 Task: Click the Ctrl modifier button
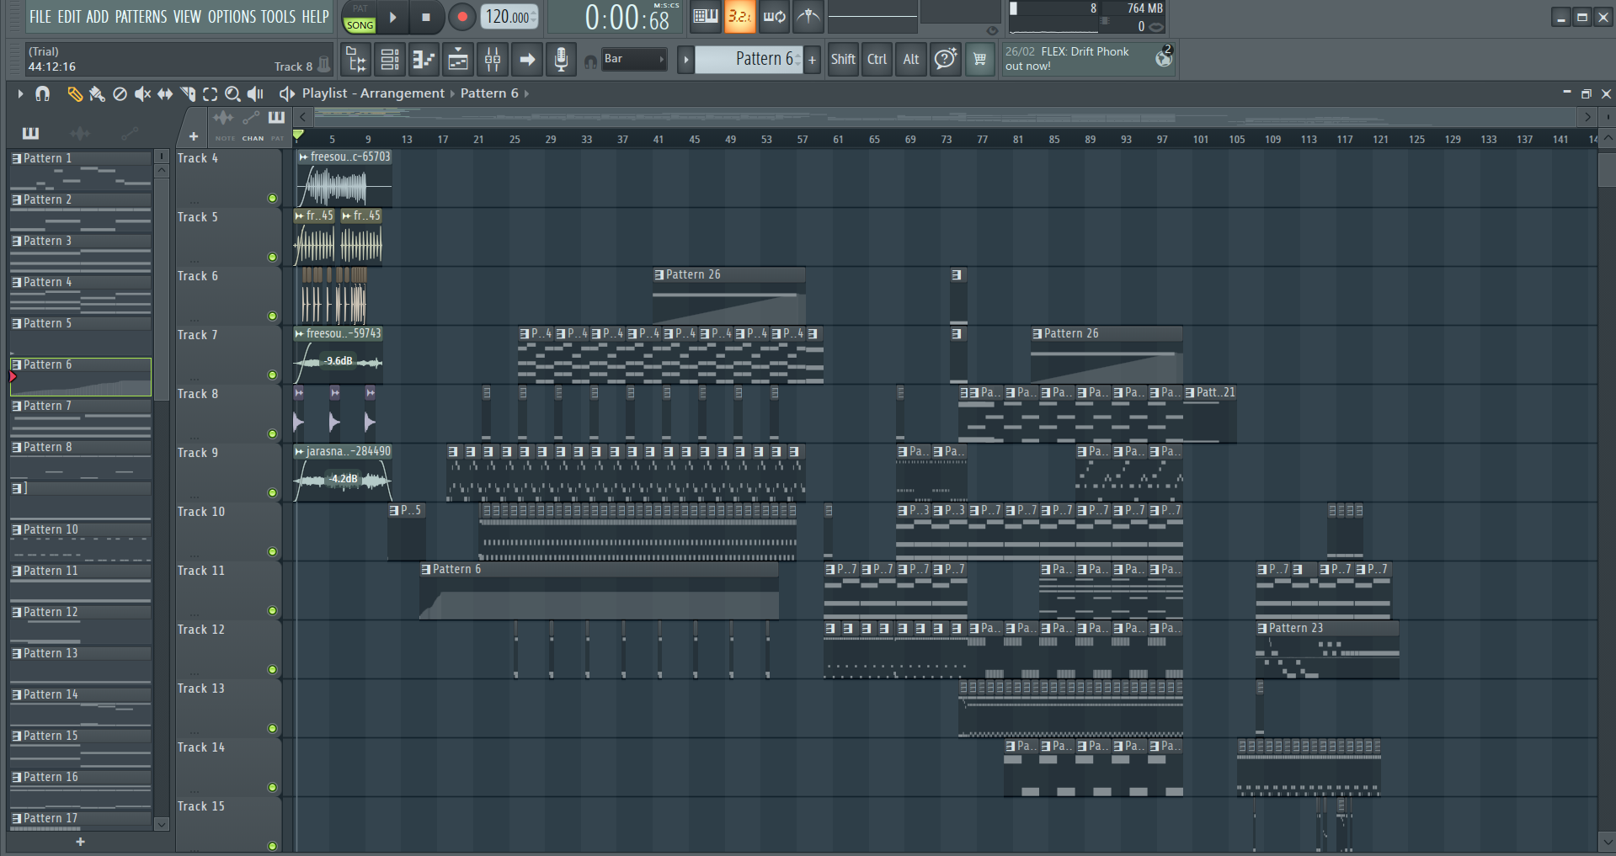pos(877,60)
